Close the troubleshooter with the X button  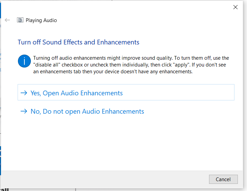235,7
